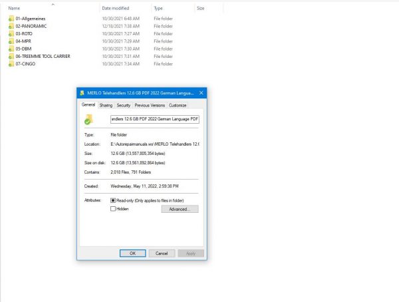Click the 04-MPR folder icon
The image size is (399, 302).
click(11, 41)
